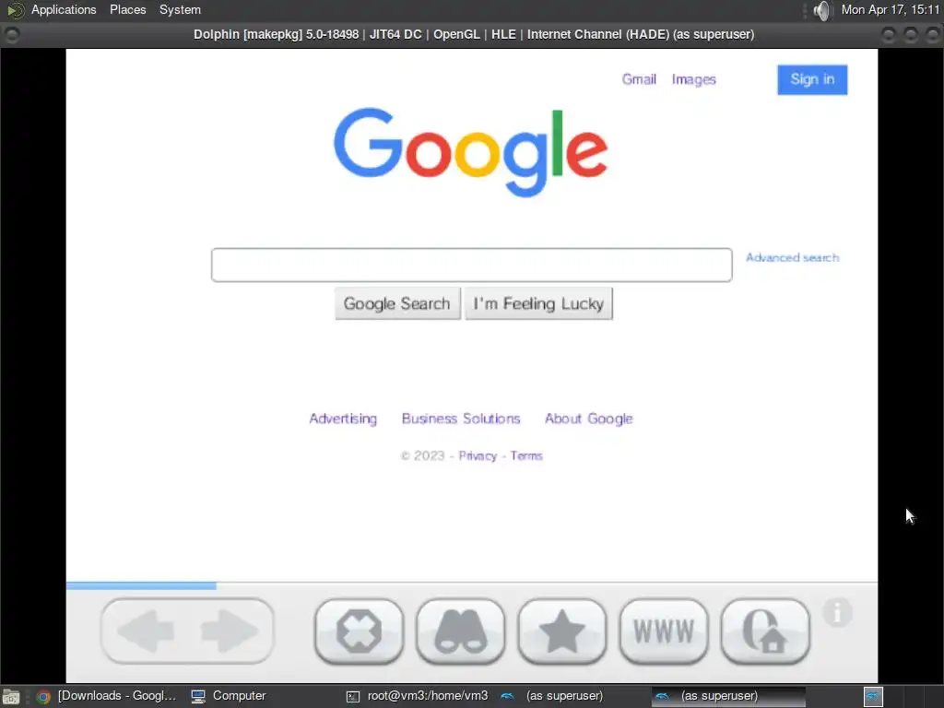The image size is (944, 708).
Task: Click the date and time clock in top panel
Action: click(891, 9)
